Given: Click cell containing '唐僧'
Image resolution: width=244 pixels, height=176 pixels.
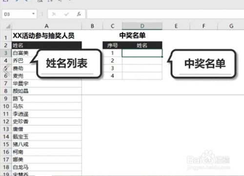Looking at the screenshot, I should click(47, 129).
